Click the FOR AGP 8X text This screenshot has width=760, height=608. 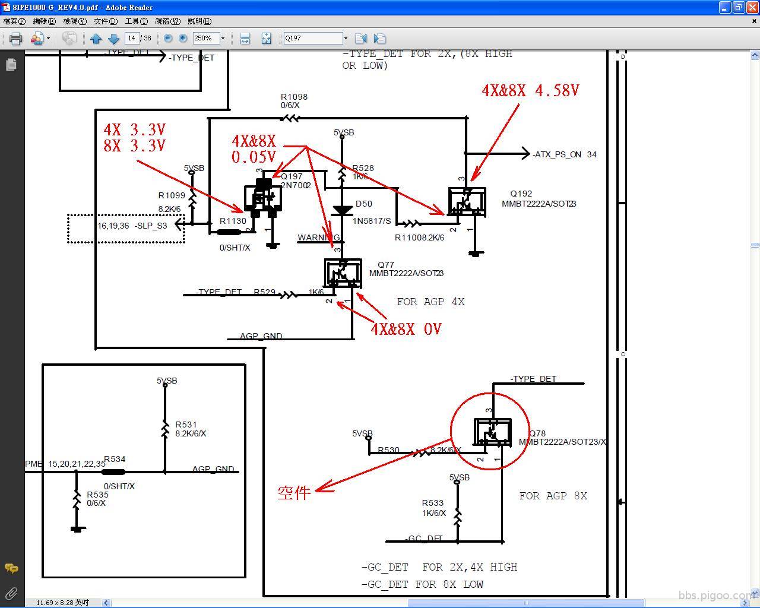[553, 496]
